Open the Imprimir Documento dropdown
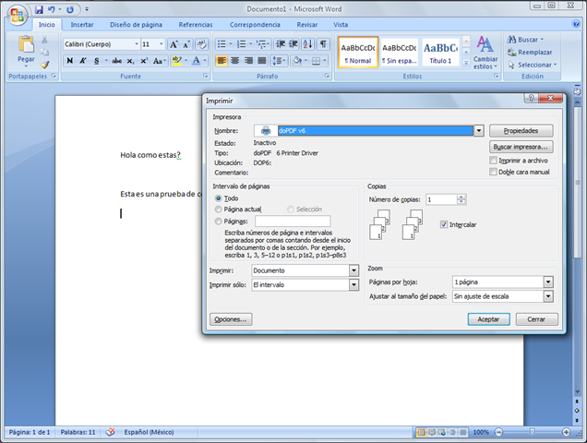This screenshot has width=587, height=443. pos(353,270)
